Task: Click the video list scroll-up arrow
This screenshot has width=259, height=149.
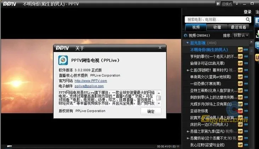Action: 251,42
